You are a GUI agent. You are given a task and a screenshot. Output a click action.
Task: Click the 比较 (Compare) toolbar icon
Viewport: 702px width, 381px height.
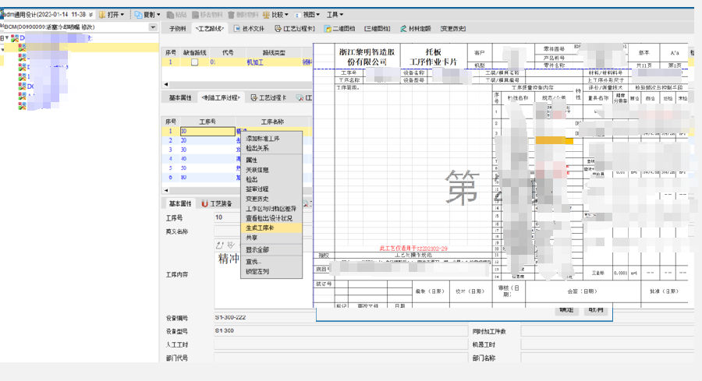tap(266, 15)
